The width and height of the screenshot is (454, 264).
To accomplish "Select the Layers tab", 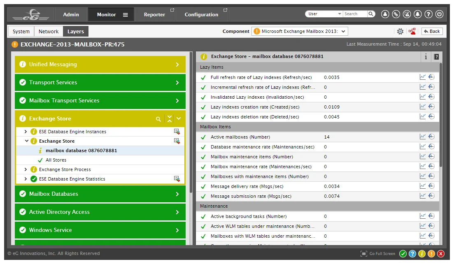I will 76,31.
